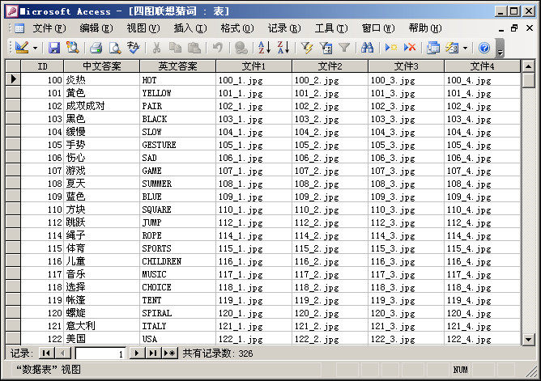Click the Insert Hyperlink globe icon

[x=241, y=48]
